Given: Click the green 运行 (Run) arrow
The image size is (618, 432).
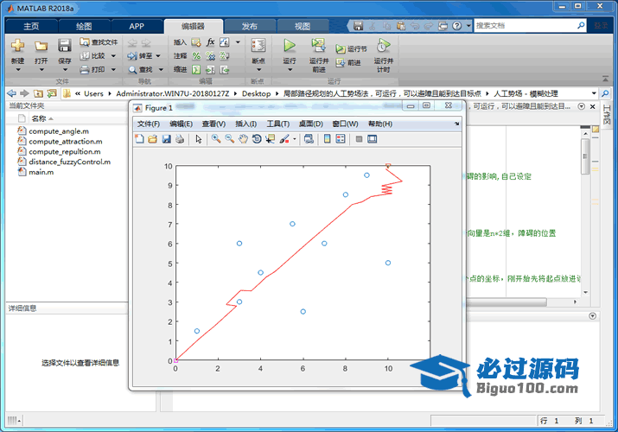Looking at the screenshot, I should pos(290,45).
